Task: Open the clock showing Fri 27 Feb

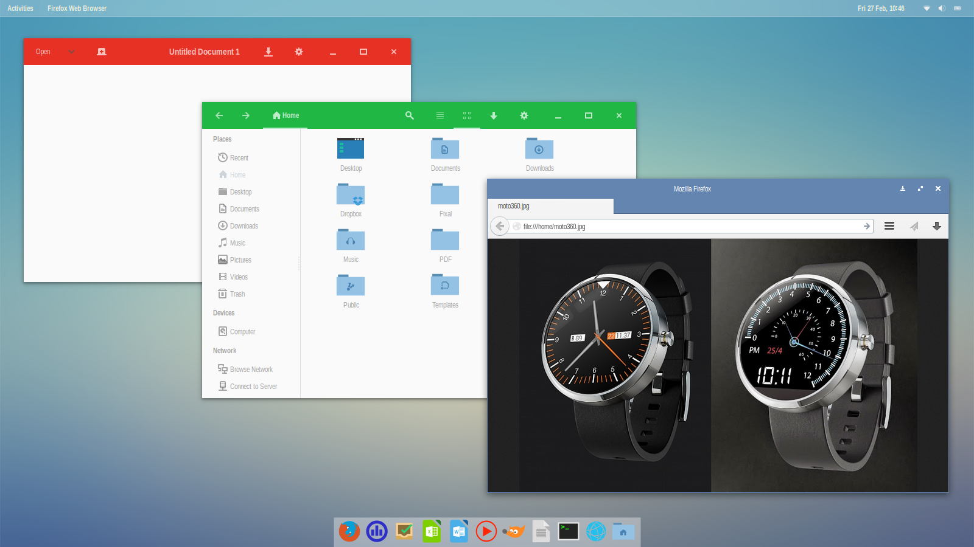Action: (x=881, y=9)
